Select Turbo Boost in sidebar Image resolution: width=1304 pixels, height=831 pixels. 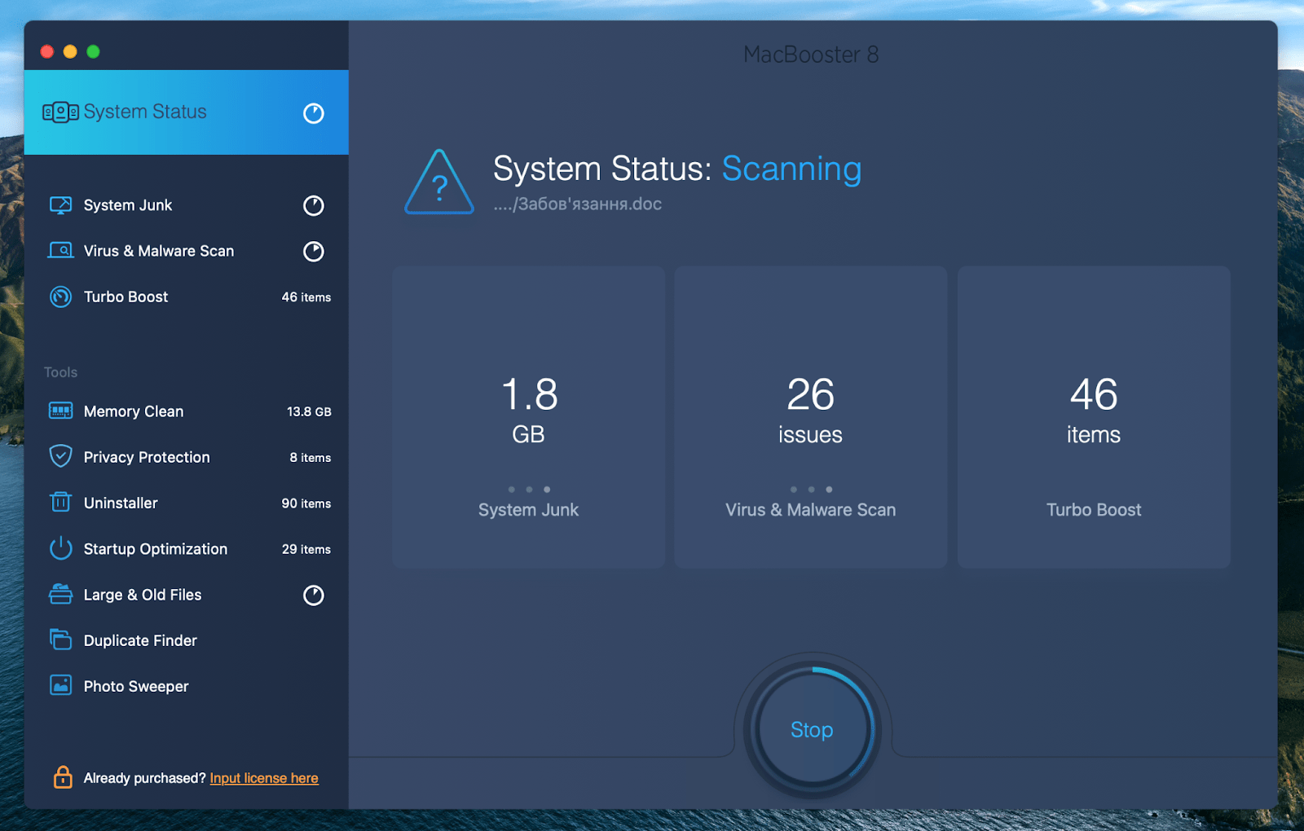[x=187, y=297]
